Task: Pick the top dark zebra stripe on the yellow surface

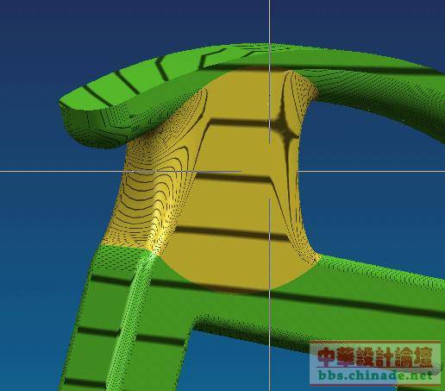Action: pos(239,122)
